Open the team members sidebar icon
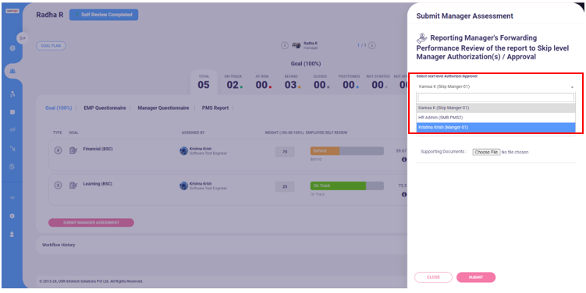This screenshot has height=293, width=586. point(12,71)
